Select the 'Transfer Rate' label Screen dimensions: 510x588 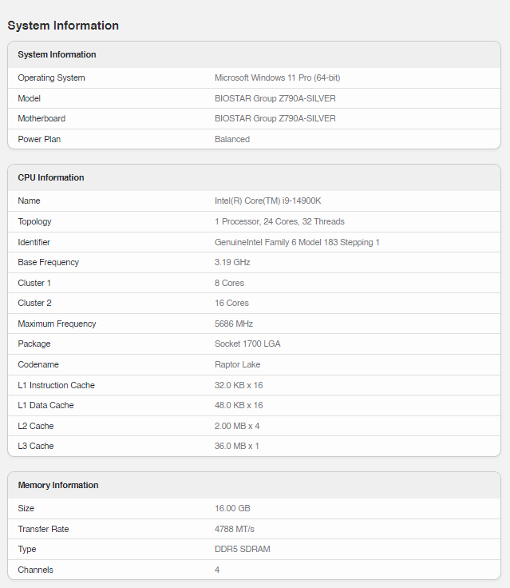[43, 529]
